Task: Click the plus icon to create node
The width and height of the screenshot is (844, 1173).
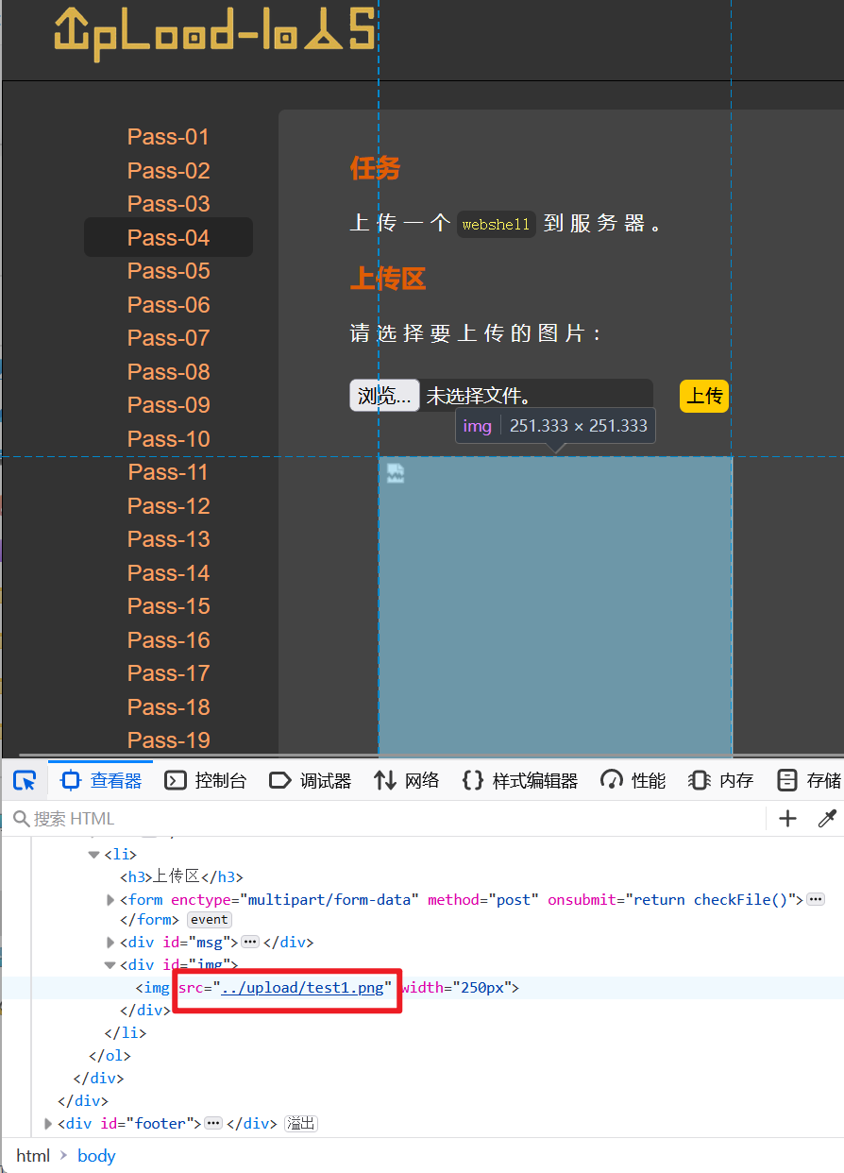Action: pyautogui.click(x=787, y=819)
